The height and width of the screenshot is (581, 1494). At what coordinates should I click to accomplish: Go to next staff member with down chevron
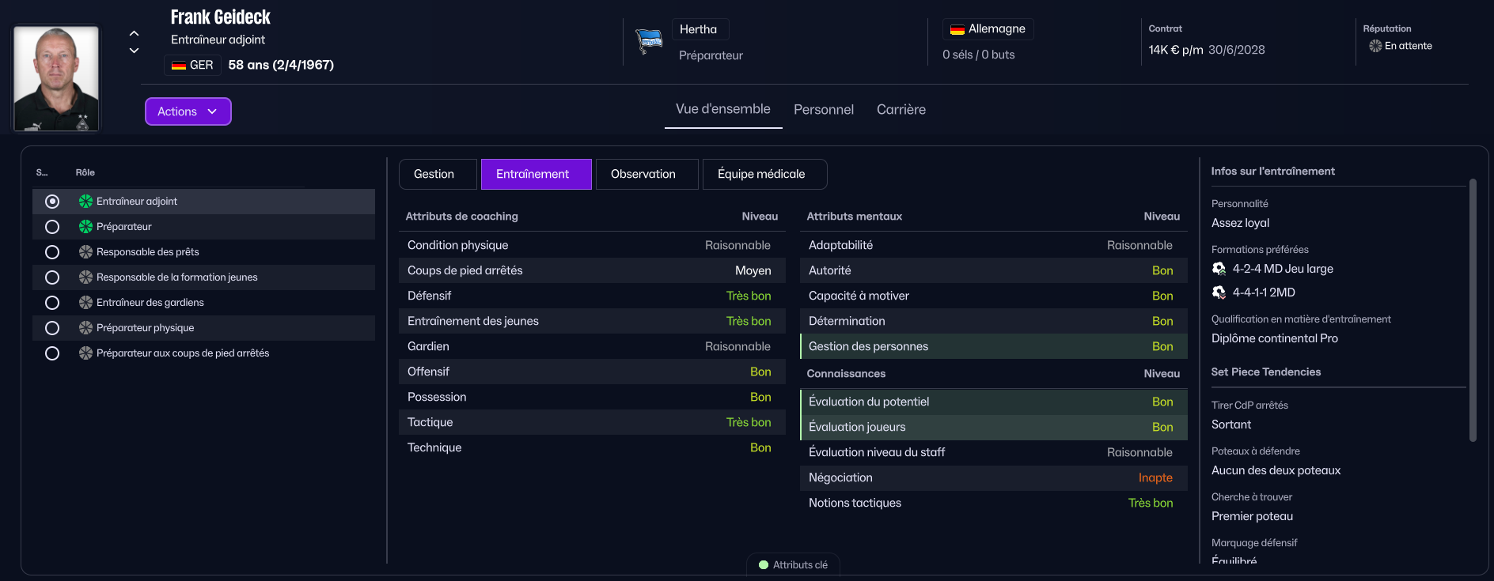(134, 51)
